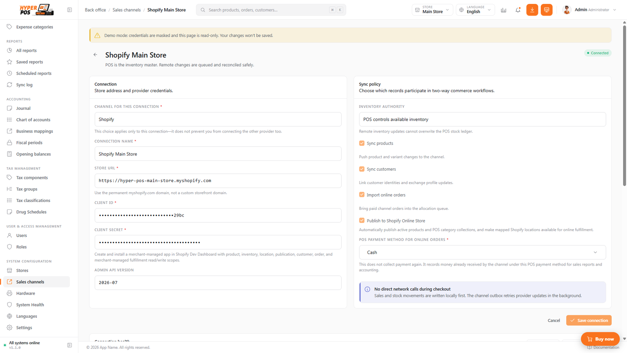Click the page vertical scrollbar
627x353 pixels.
(x=624, y=105)
